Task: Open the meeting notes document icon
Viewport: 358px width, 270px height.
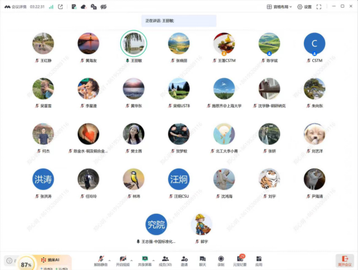Action: [x=74, y=7]
